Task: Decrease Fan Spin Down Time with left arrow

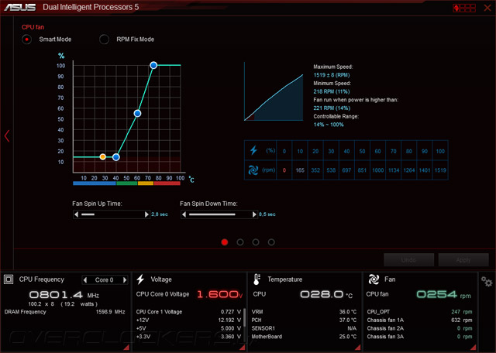Action: (x=184, y=214)
